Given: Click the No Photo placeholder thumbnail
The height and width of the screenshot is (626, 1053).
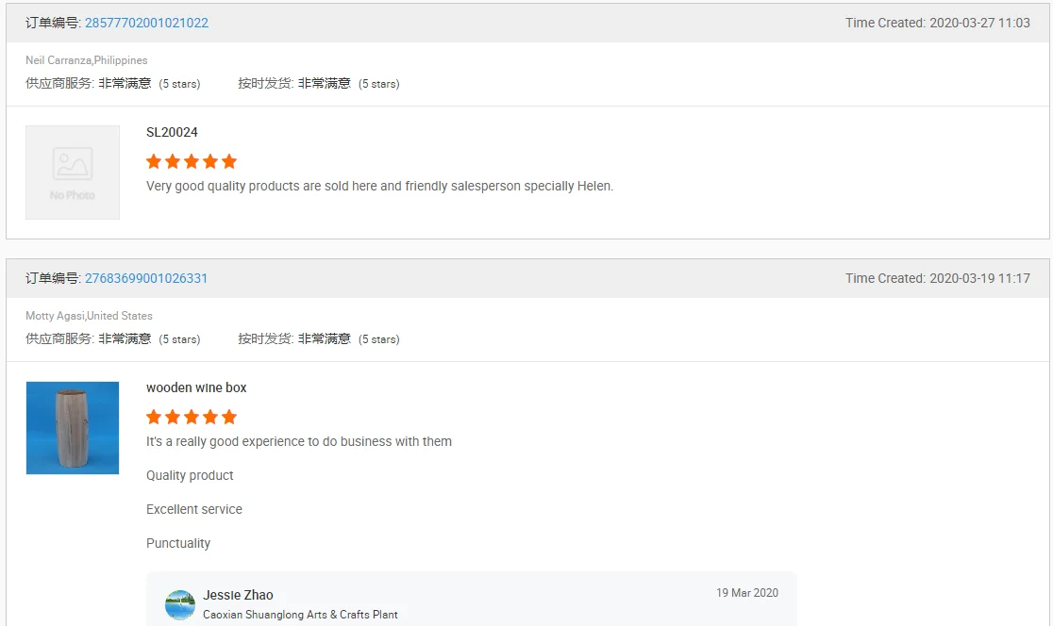Looking at the screenshot, I should pos(73,173).
